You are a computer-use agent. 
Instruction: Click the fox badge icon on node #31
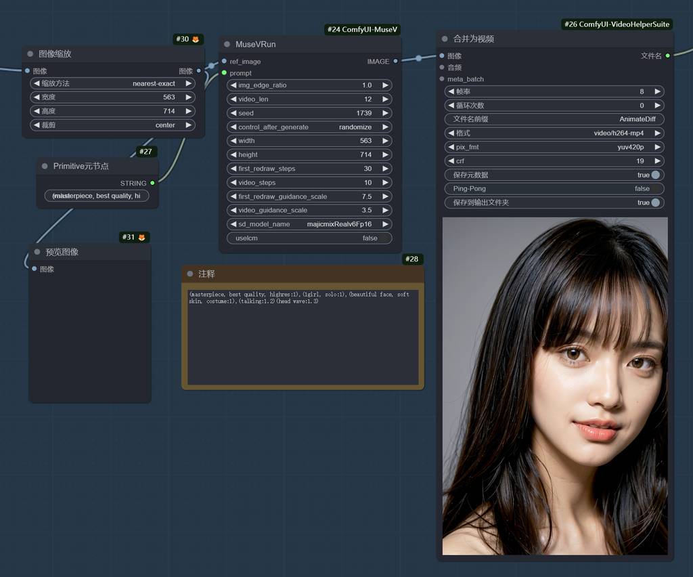pos(141,238)
